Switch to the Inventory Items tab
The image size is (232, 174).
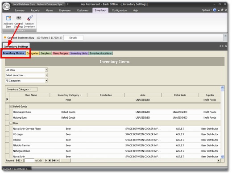[x=13, y=53]
